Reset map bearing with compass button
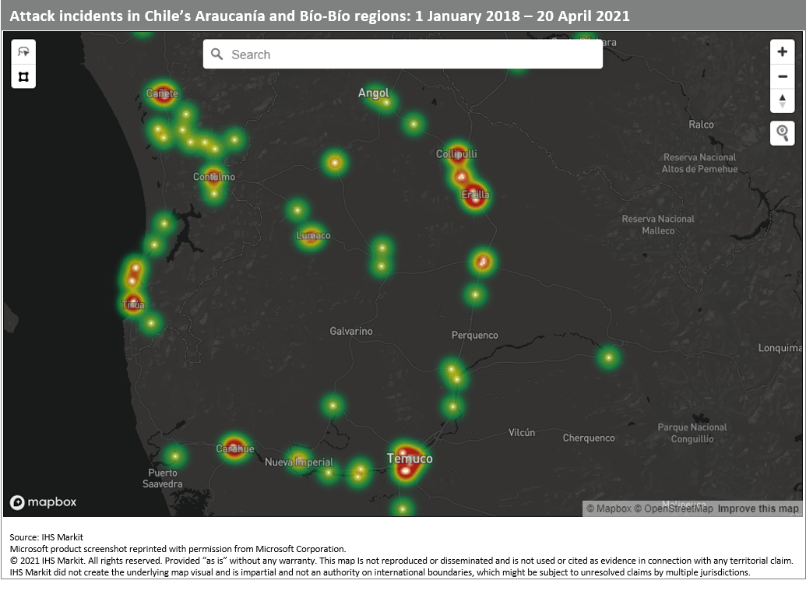This screenshot has width=806, height=598. (x=783, y=100)
